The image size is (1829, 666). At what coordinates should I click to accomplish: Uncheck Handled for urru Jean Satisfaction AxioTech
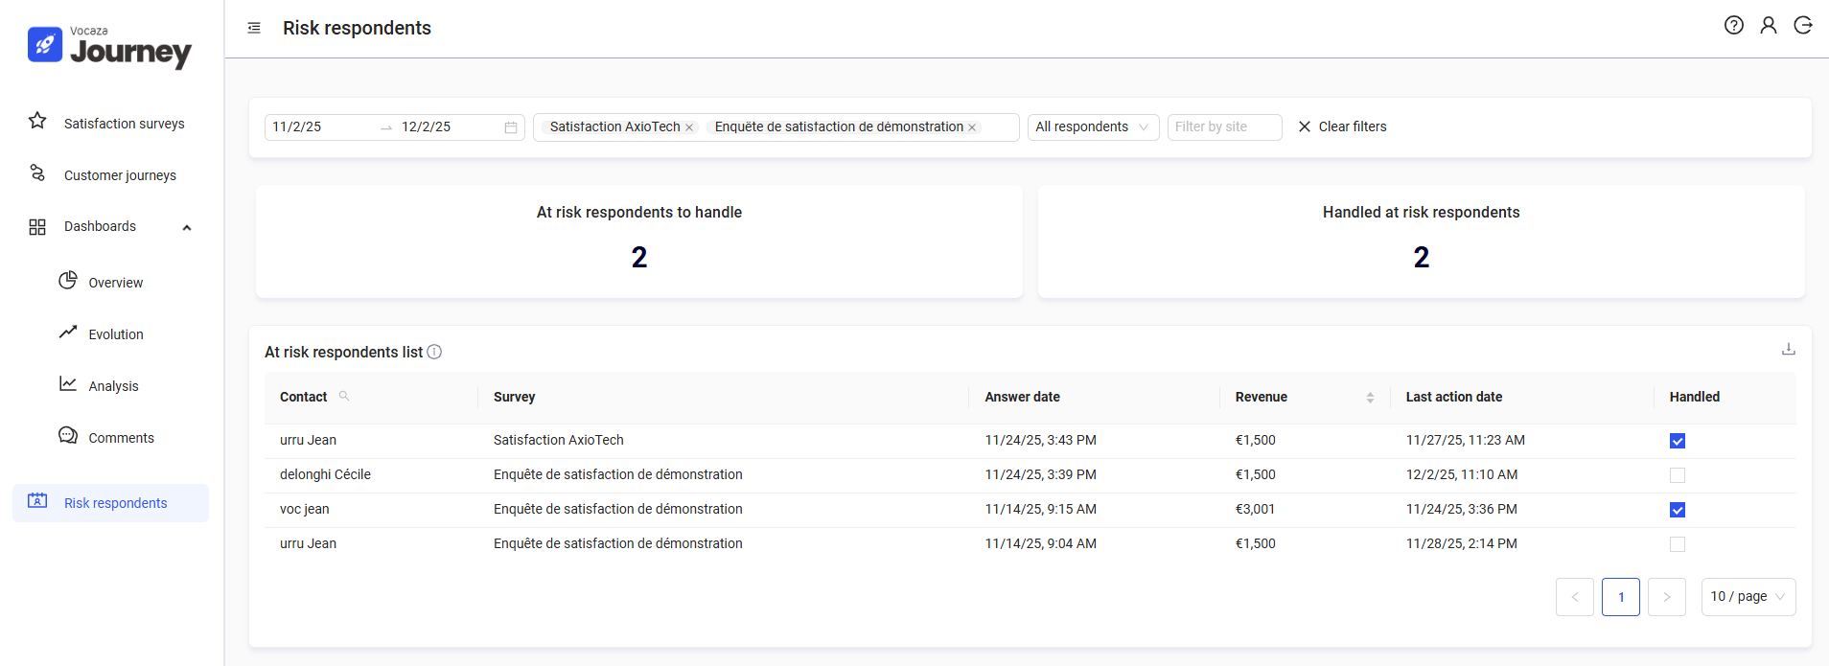pos(1677,441)
